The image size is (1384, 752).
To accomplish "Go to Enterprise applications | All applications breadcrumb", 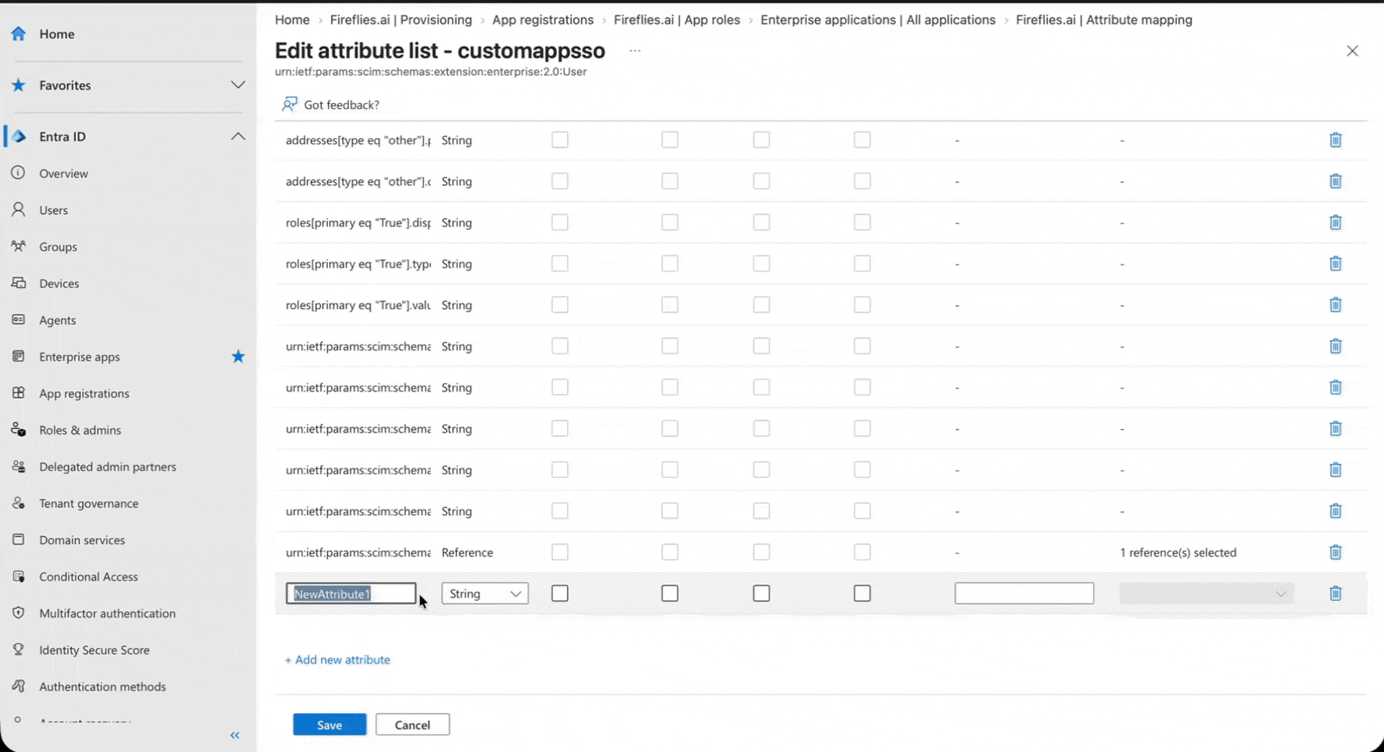I will pyautogui.click(x=878, y=20).
